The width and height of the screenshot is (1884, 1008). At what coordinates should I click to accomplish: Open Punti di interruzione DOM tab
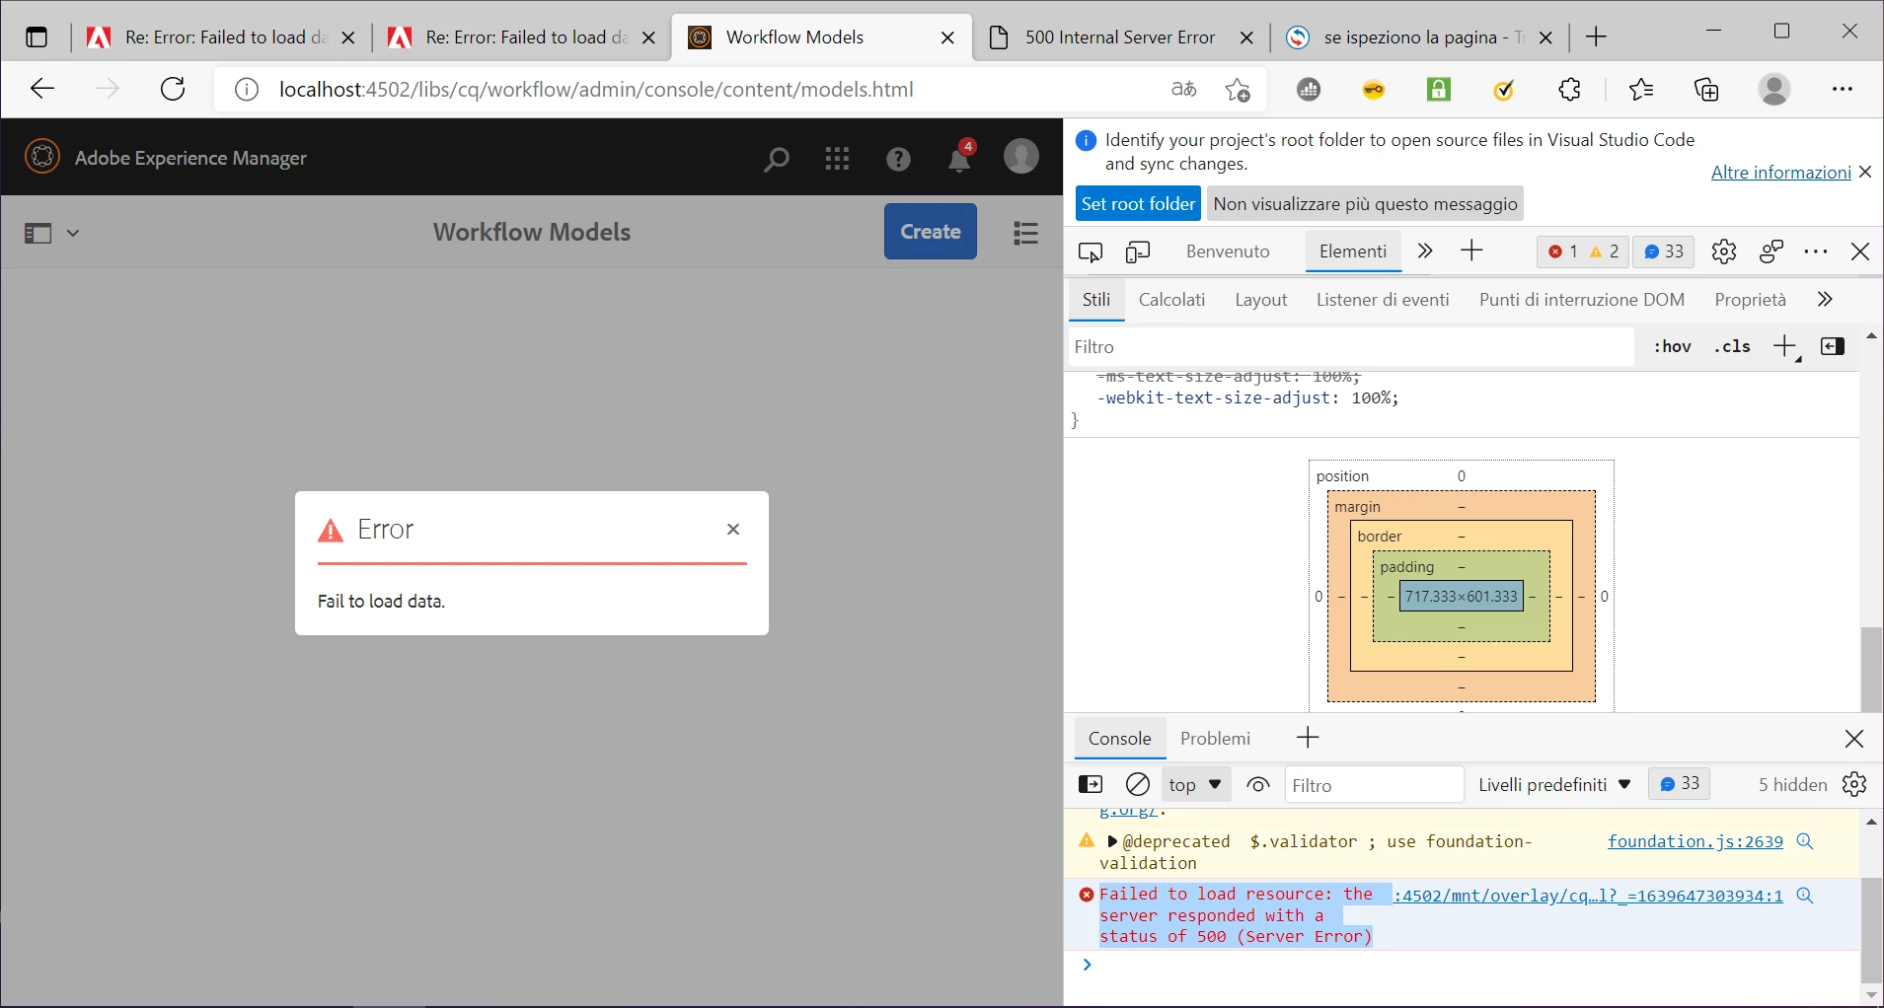pos(1581,300)
